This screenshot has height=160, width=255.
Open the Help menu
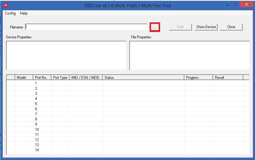pyautogui.click(x=24, y=13)
